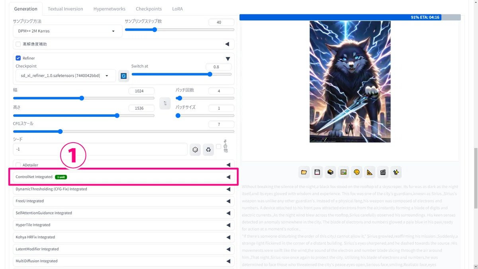Viewport: 478px width, 269px height.
Task: Expand the HyperTile Integrated section
Action: coord(123,225)
